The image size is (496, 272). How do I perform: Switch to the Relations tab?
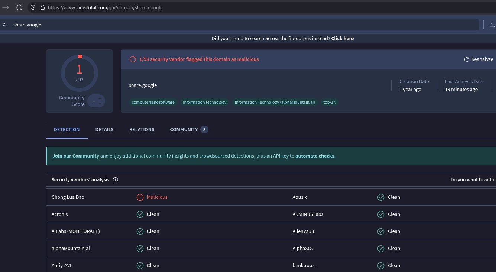[x=142, y=130]
